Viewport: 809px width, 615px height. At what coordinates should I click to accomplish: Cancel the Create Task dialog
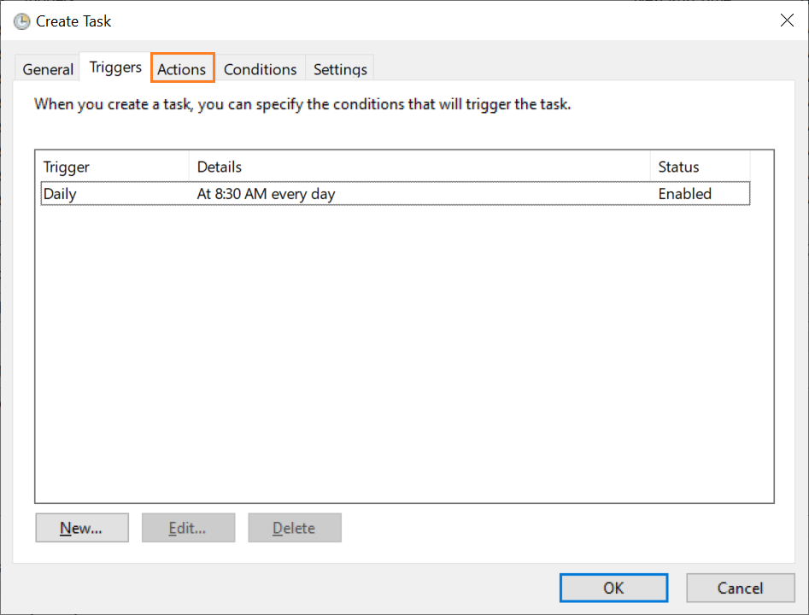741,588
